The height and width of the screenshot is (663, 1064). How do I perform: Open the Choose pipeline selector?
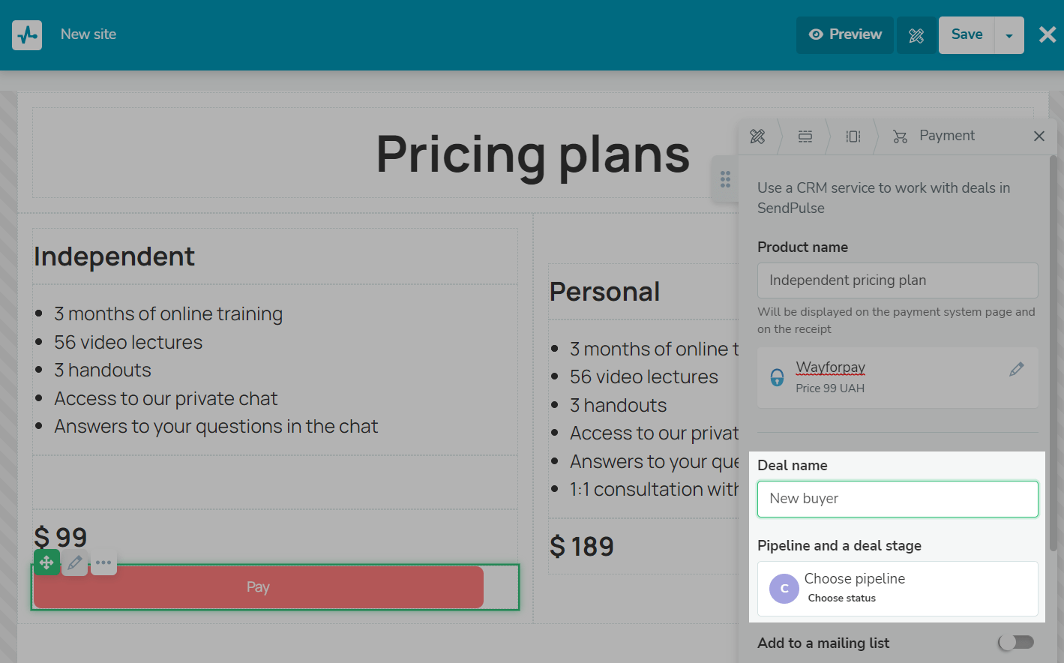(898, 588)
